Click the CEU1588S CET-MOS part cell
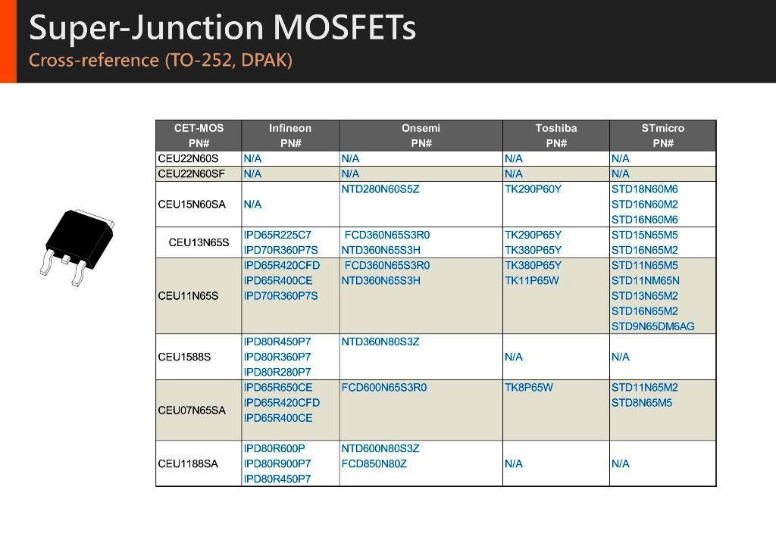The height and width of the screenshot is (546, 776). [184, 357]
